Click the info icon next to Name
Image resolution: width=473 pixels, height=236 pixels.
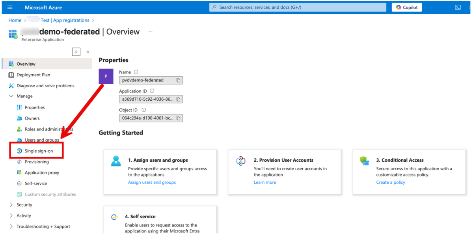136,72
